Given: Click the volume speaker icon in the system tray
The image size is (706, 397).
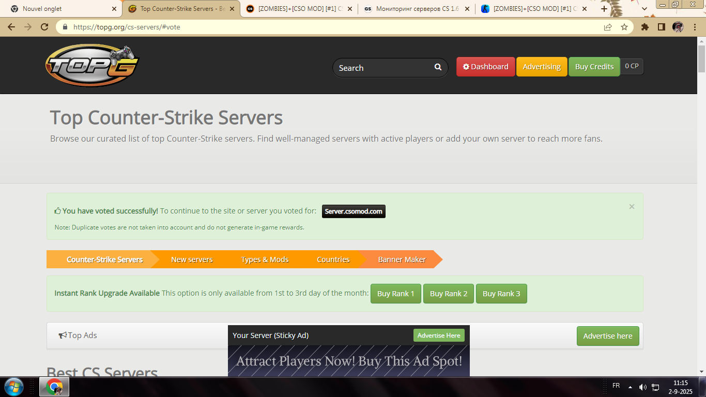Looking at the screenshot, I should pyautogui.click(x=642, y=387).
